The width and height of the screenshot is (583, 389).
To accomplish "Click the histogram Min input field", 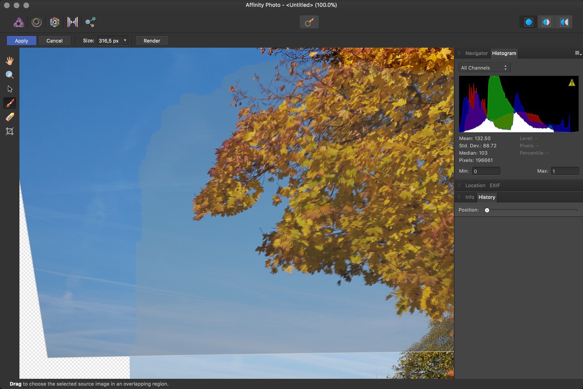I will (x=486, y=171).
